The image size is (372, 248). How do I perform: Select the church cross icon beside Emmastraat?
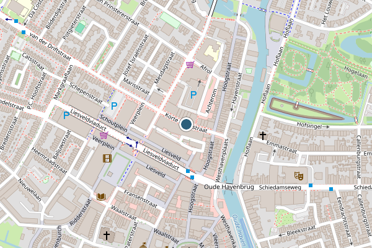pyautogui.click(x=263, y=136)
